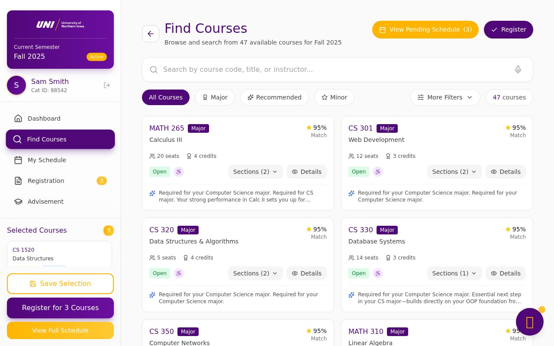This screenshot has width=554, height=346.
Task: Select Find Courses in the sidebar
Action: (60, 139)
